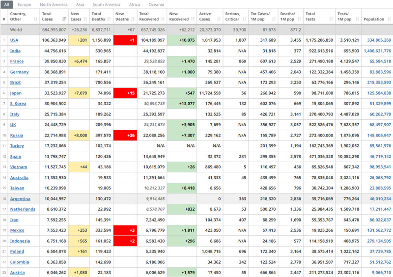Image resolution: width=393 pixels, height=277 pixels.
Task: Switch to the Europe tab
Action: [24, 4]
